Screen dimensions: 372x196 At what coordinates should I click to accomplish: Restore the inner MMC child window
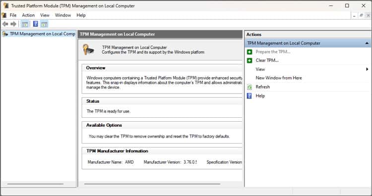(361, 15)
